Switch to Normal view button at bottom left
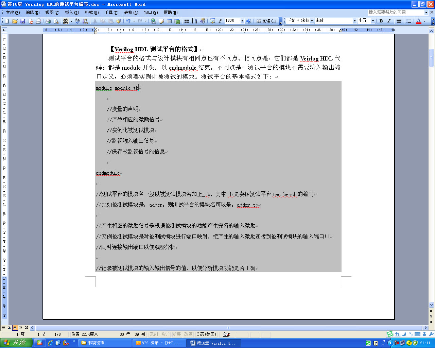 (3, 328)
